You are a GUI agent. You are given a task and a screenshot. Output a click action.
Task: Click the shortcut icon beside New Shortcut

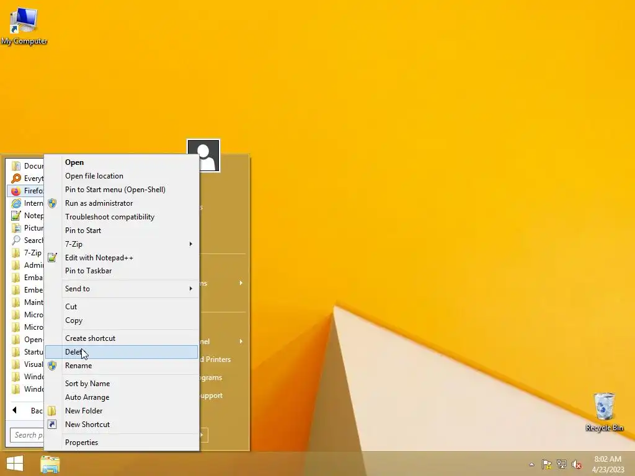tap(52, 424)
